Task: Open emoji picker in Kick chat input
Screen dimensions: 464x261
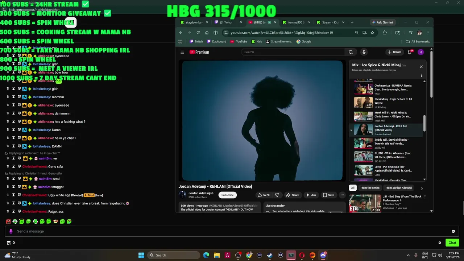Action: pyautogui.click(x=453, y=231)
